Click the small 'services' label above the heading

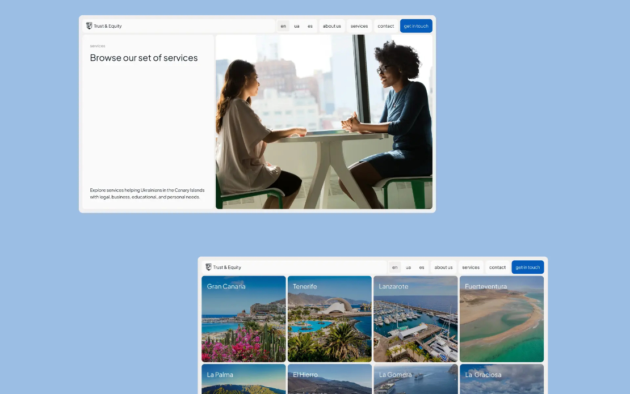tap(98, 46)
